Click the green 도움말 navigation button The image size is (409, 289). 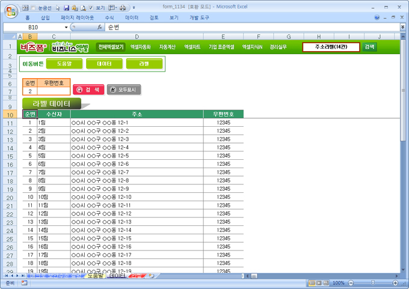64,63
